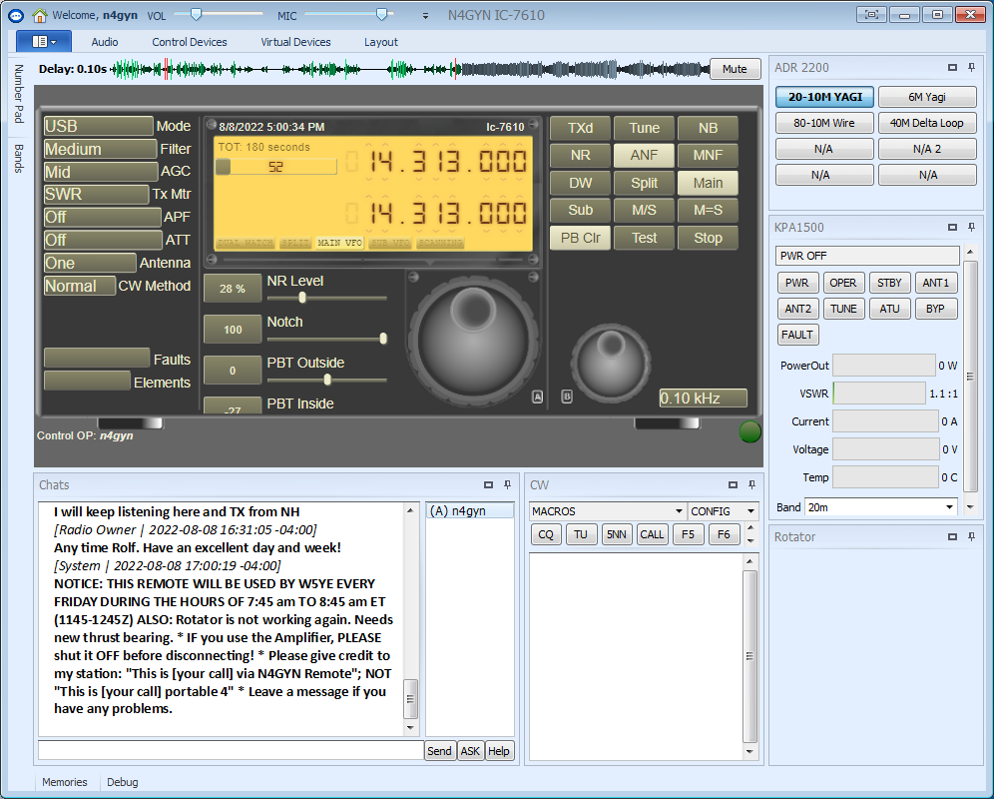This screenshot has width=994, height=799.
Task: Select the Main VFO button
Action: coord(708,184)
